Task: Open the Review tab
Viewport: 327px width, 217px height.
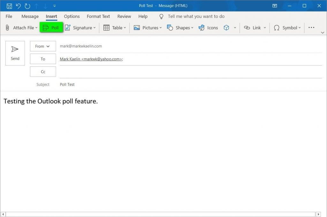Action: click(x=124, y=16)
